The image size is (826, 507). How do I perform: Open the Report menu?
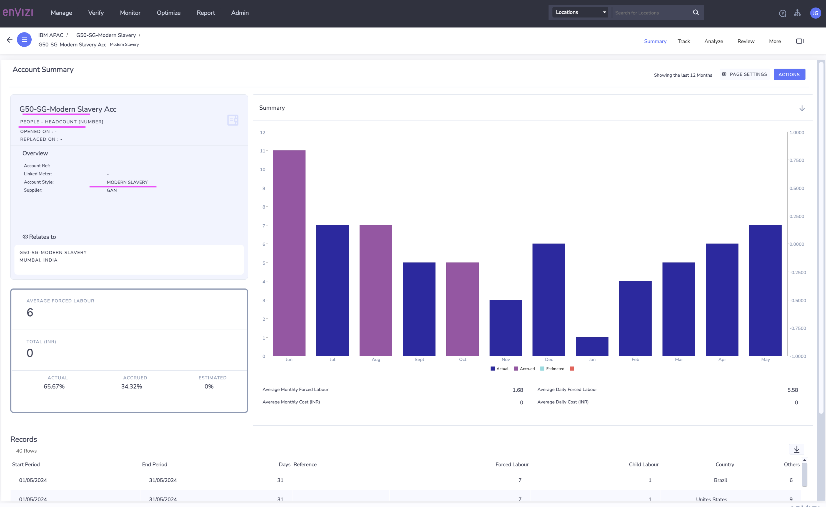206,13
